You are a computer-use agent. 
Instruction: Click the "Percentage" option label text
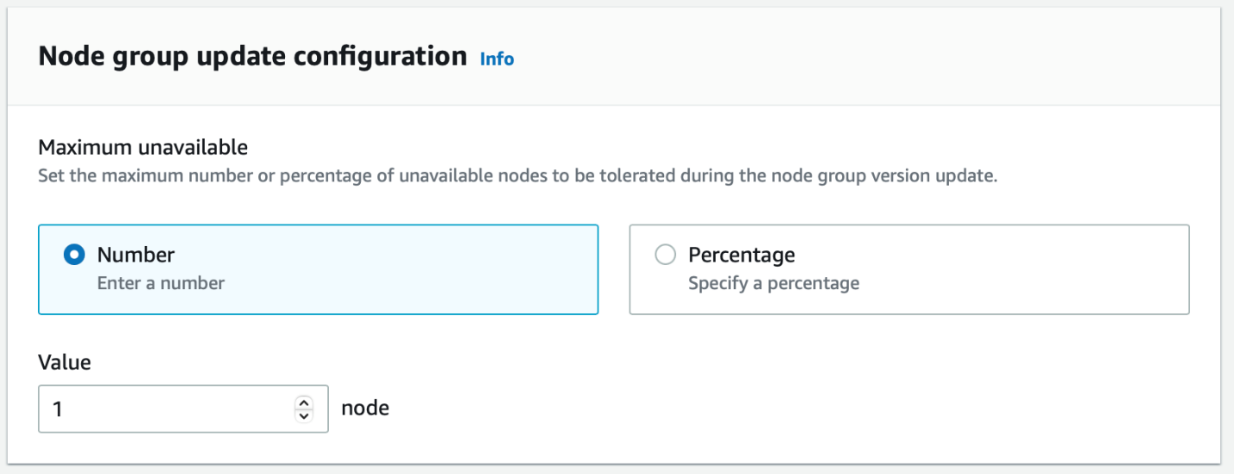(741, 255)
